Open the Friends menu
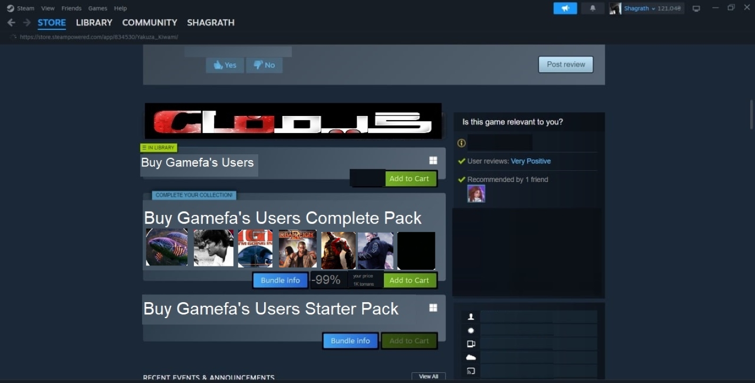 (x=71, y=8)
